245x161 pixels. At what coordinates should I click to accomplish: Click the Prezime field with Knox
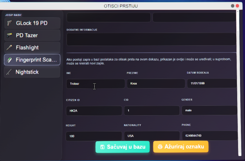tap(156, 83)
